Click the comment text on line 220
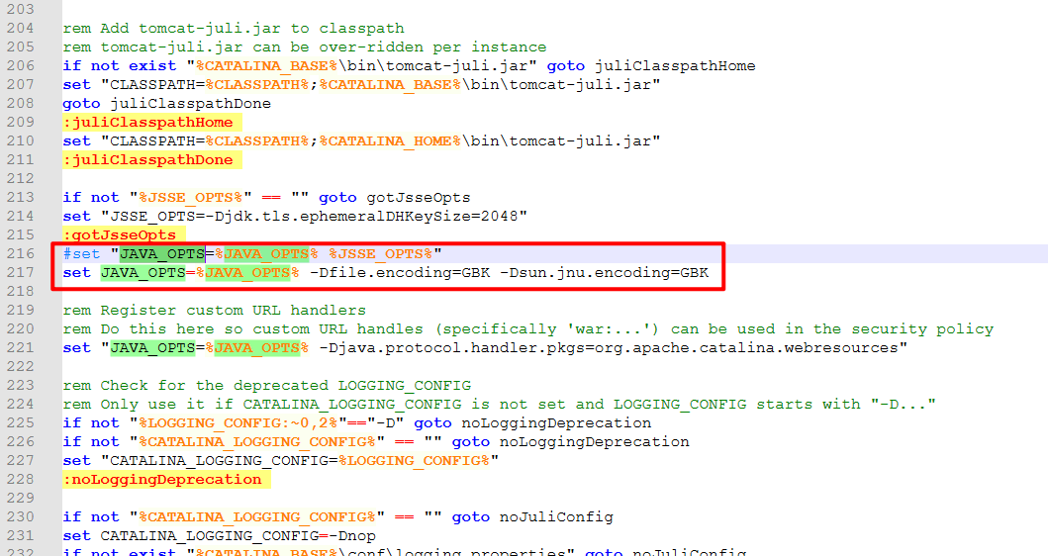Image resolution: width=1048 pixels, height=556 pixels. (x=528, y=329)
